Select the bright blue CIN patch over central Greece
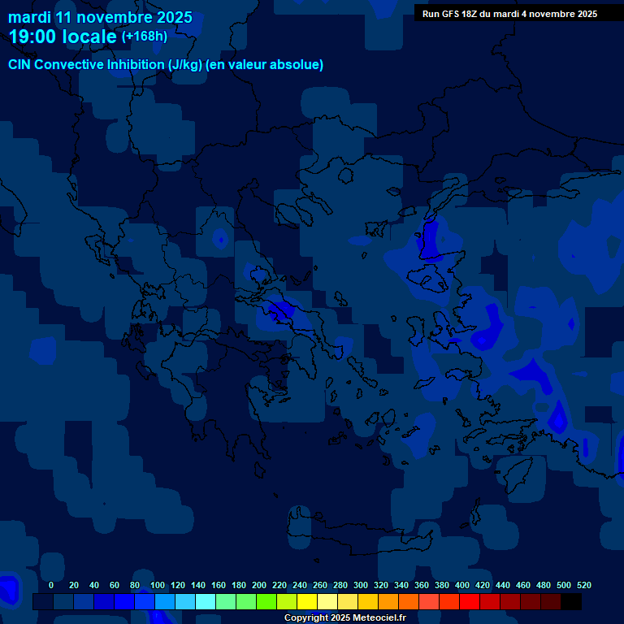 [282, 310]
